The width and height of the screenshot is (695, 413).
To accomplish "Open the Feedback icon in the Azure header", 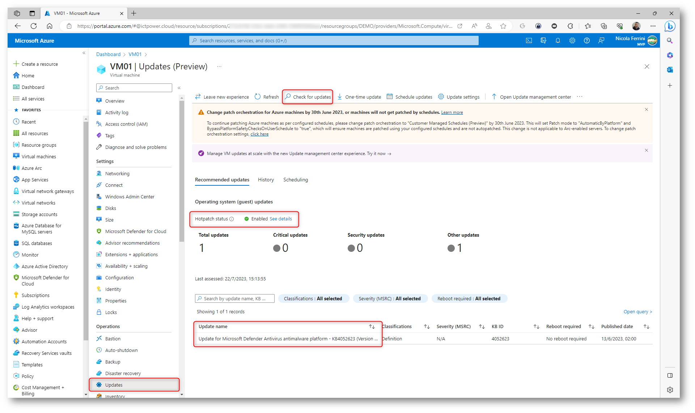I will pyautogui.click(x=601, y=41).
